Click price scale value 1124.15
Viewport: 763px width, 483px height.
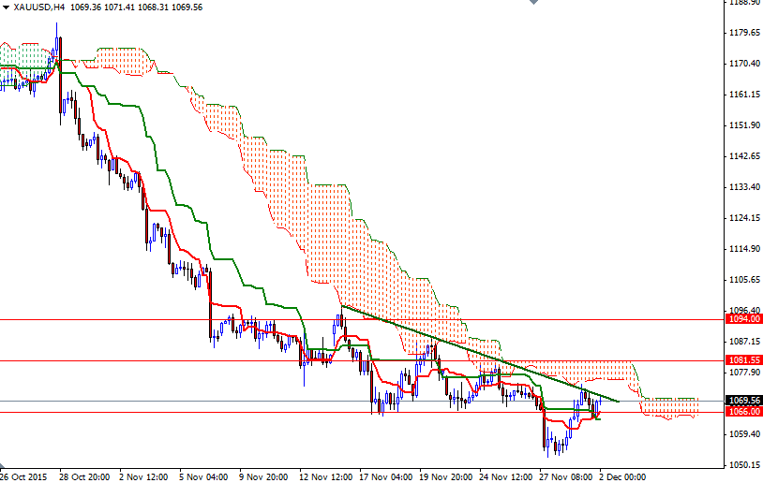(744, 218)
